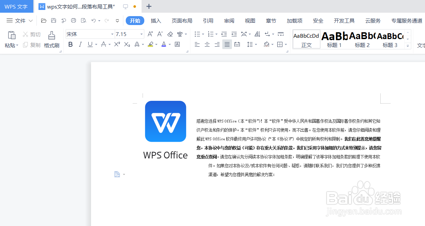The image size is (425, 226).
Task: Open the quick access toolbar customize arrow
Action: pos(117,21)
